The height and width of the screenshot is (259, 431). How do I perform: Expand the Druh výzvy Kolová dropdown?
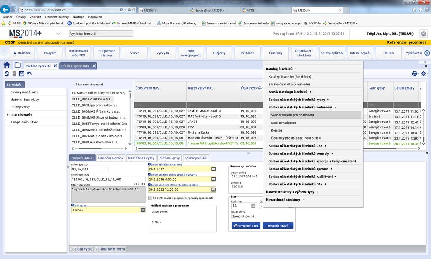pyautogui.click(x=143, y=210)
